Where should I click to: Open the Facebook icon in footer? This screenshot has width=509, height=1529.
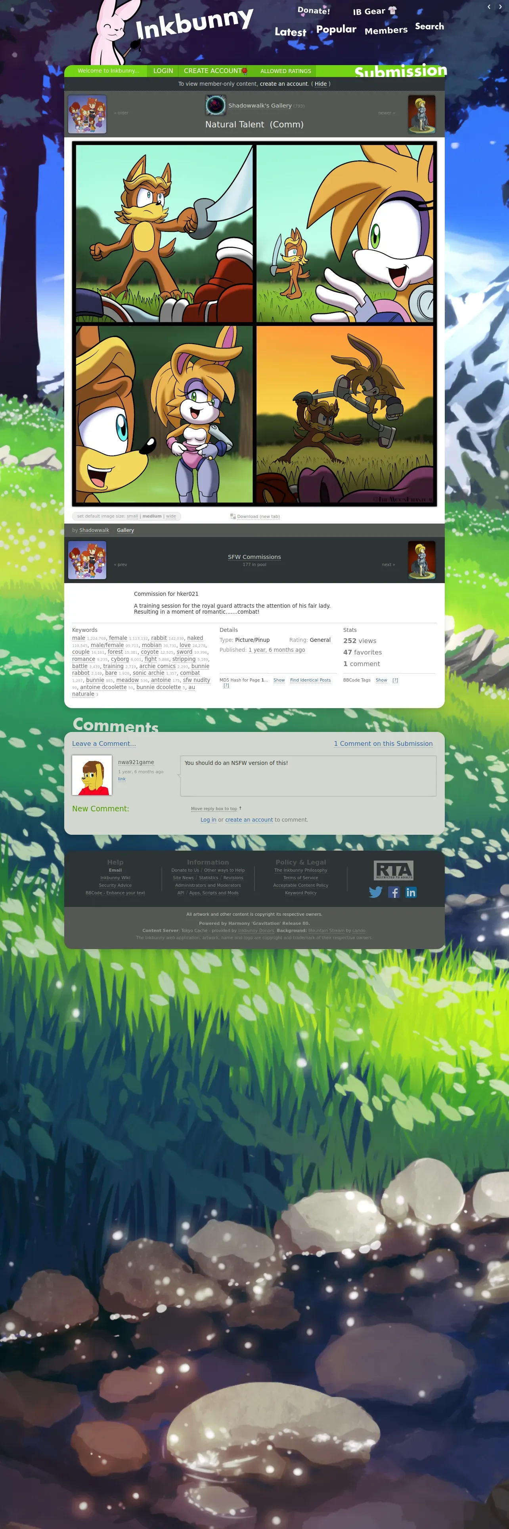click(x=394, y=892)
